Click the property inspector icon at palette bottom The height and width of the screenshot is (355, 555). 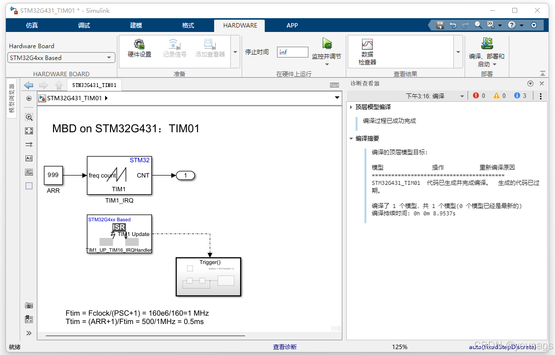29,319
